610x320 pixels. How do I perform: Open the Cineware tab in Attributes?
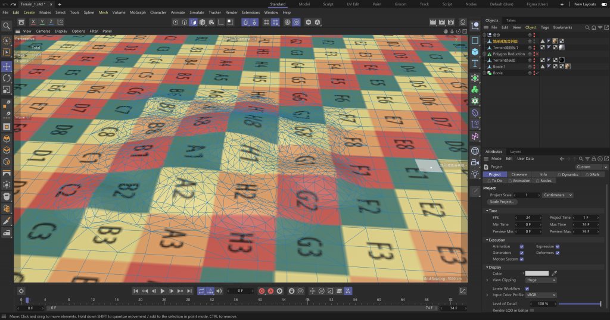519,175
